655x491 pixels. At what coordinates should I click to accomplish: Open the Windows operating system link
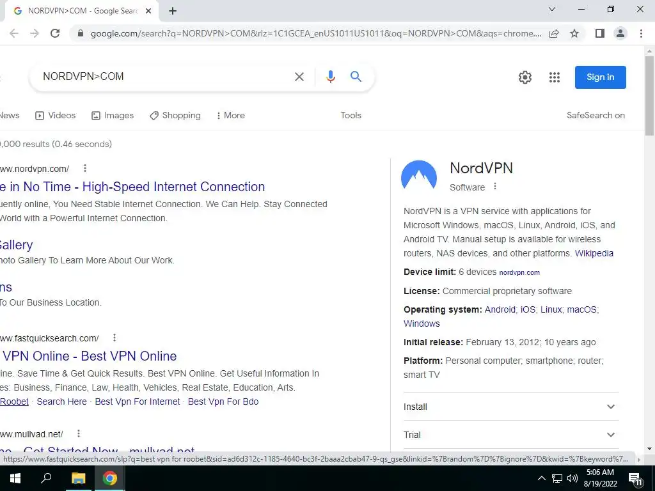[422, 324]
